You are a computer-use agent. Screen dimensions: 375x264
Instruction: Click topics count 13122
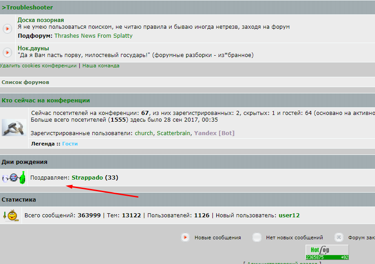point(131,216)
